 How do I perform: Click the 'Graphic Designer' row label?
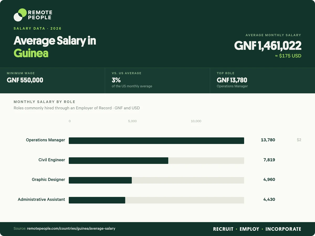coord(49,180)
